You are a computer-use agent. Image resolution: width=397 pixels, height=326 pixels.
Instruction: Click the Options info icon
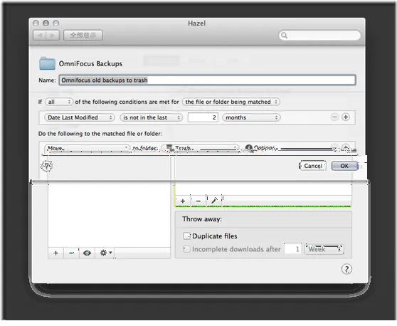coord(249,148)
